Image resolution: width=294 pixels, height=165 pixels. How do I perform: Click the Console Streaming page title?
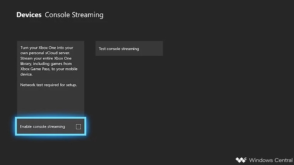[x=74, y=15]
